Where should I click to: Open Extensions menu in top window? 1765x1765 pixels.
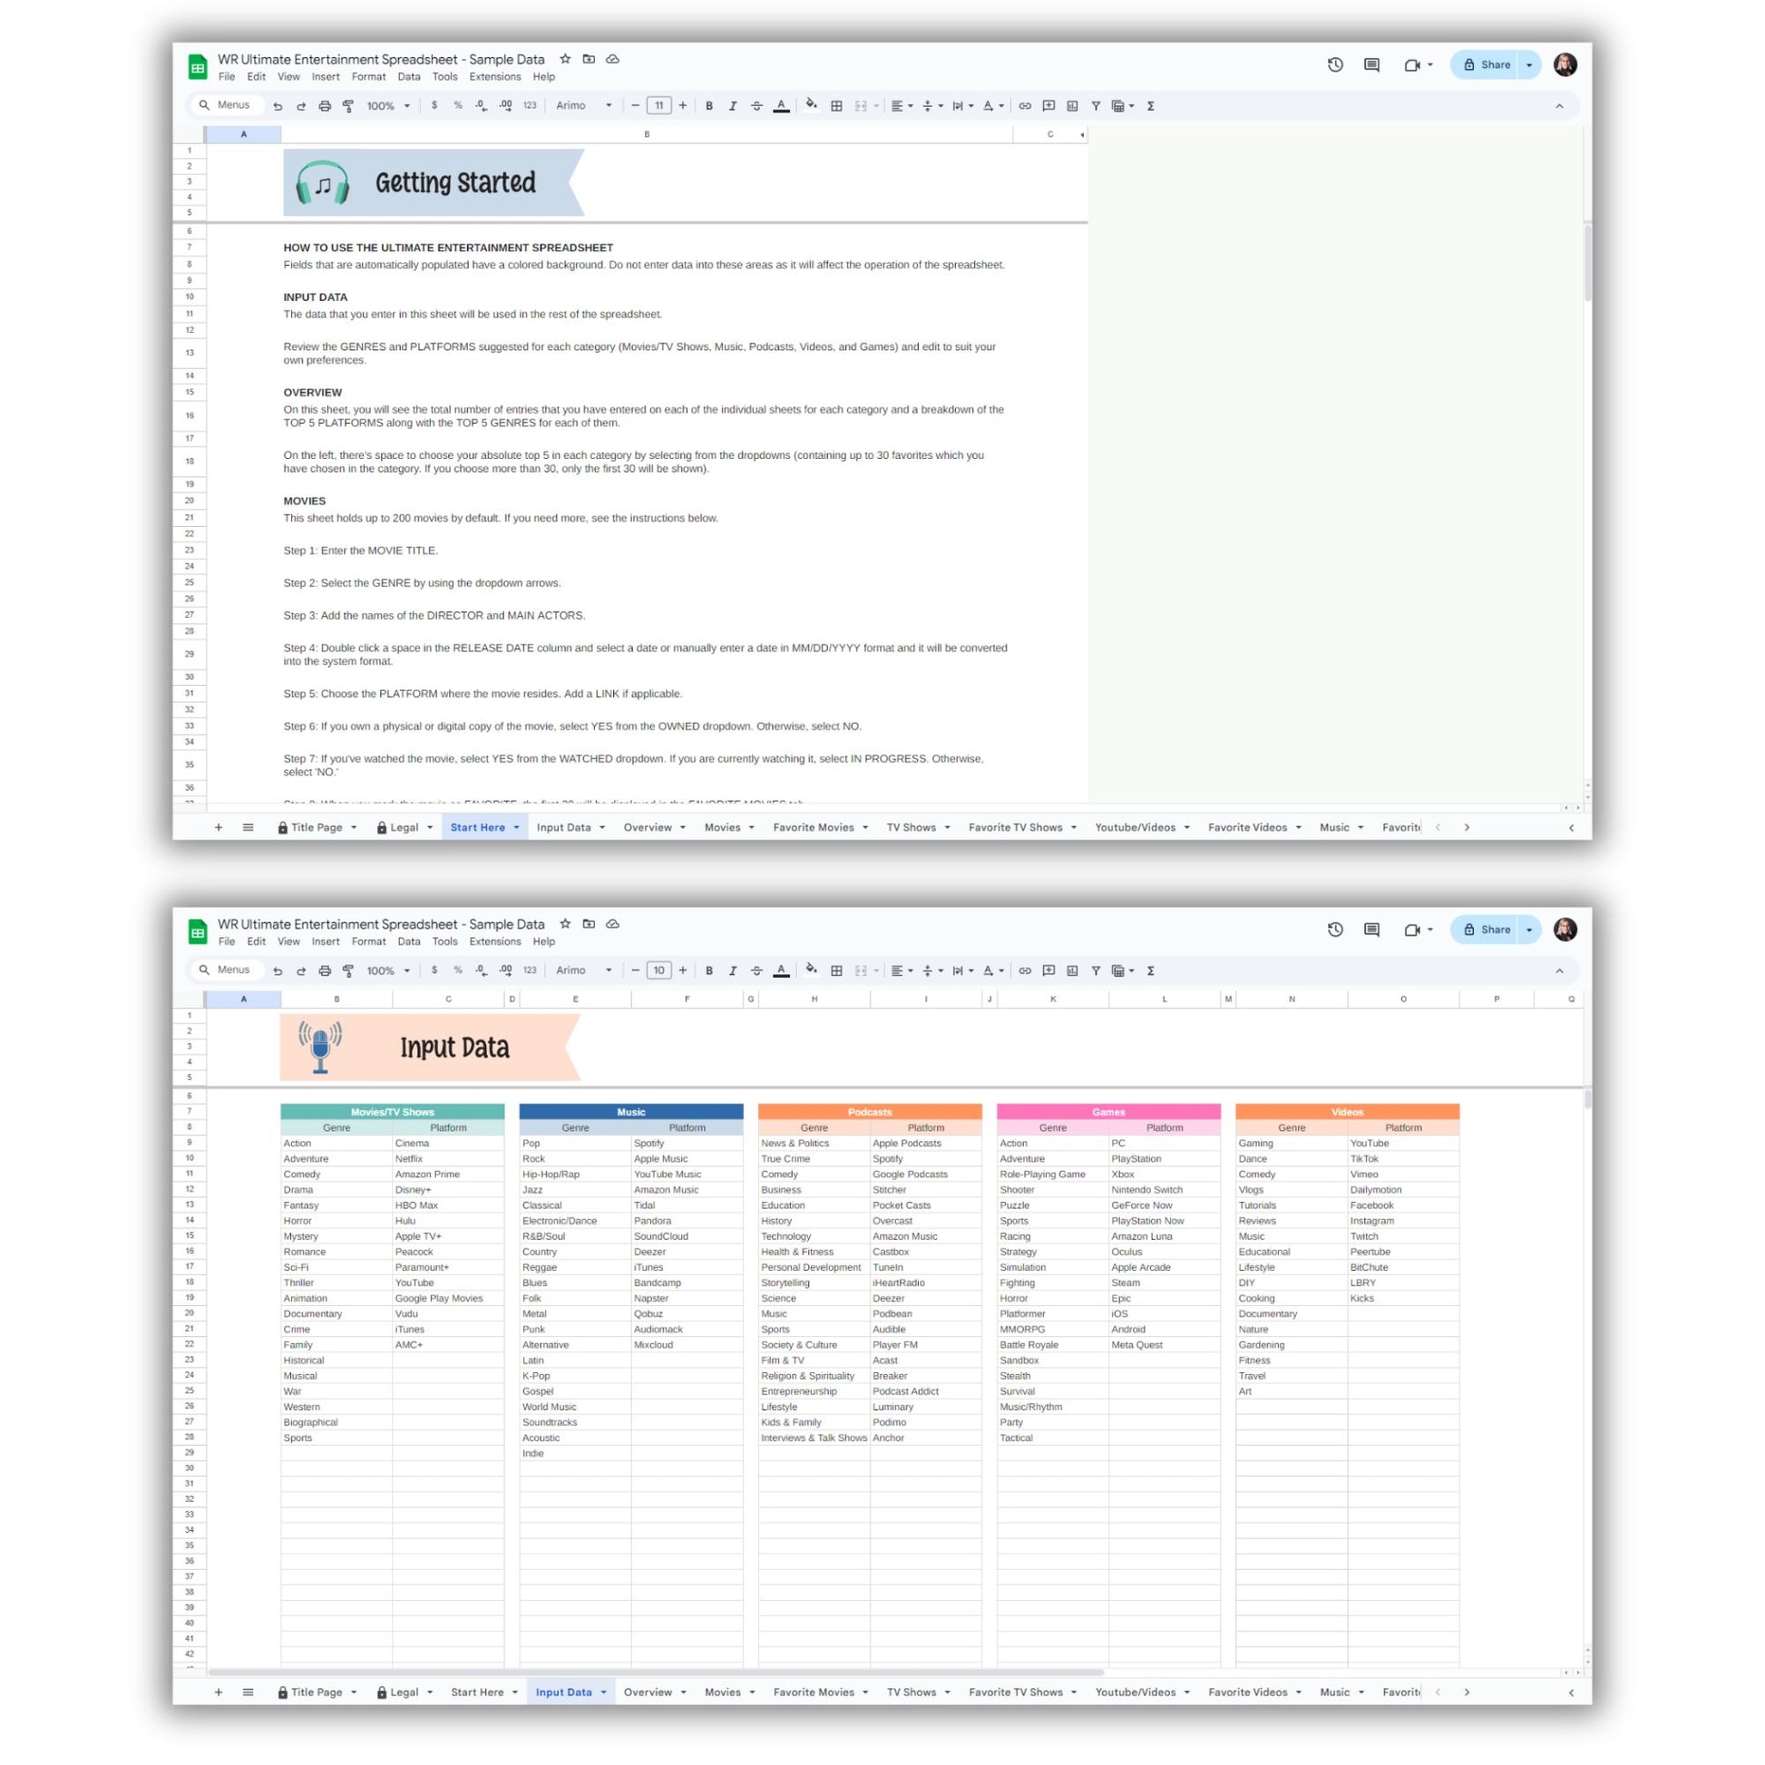[495, 77]
